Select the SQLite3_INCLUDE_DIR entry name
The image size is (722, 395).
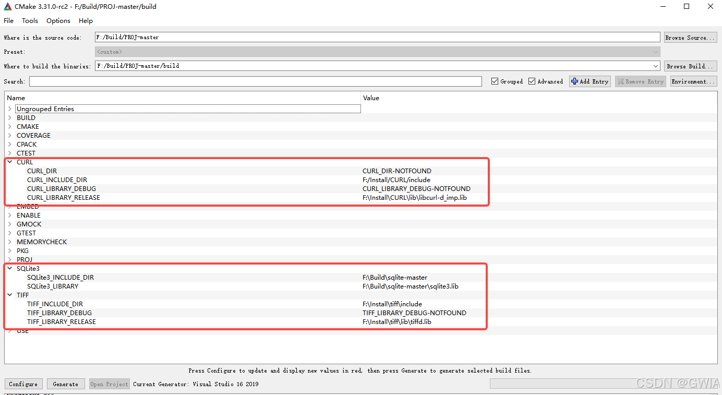61,278
